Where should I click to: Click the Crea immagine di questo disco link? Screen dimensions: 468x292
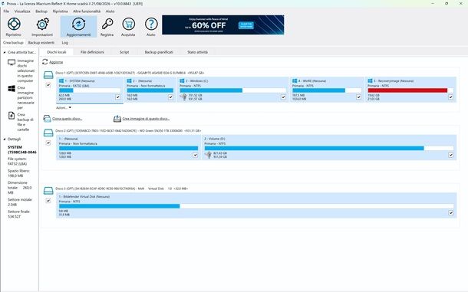click(146, 119)
